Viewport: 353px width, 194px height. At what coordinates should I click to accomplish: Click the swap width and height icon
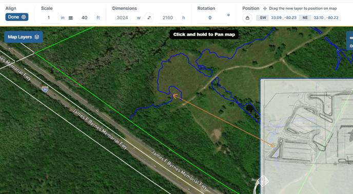coord(149,18)
